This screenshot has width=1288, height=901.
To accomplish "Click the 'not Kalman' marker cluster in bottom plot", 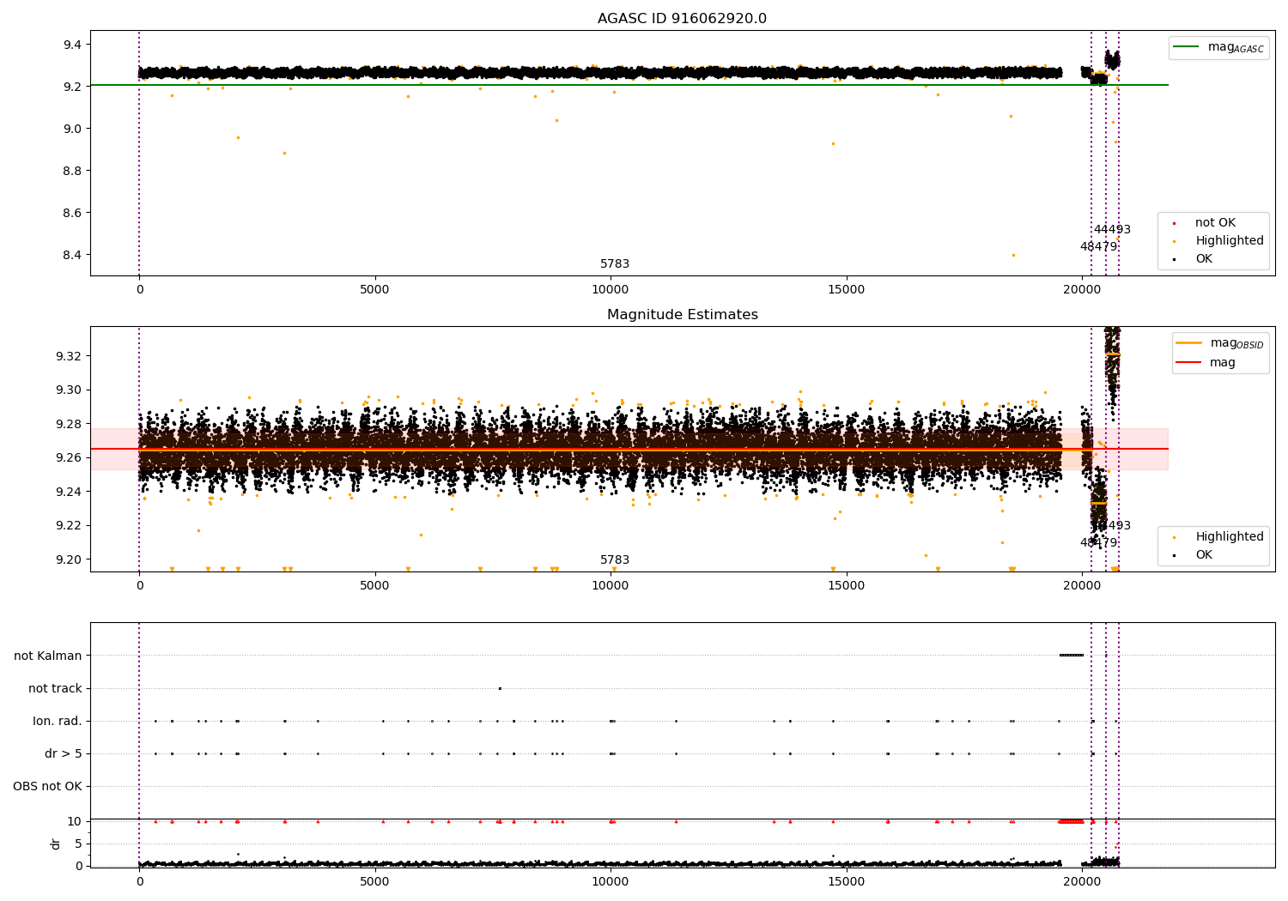I will (1072, 656).
